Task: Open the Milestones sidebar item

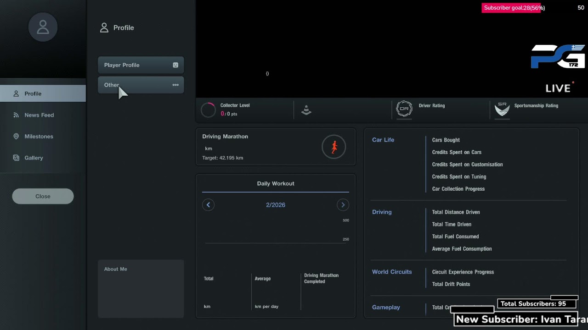Action: [43, 137]
